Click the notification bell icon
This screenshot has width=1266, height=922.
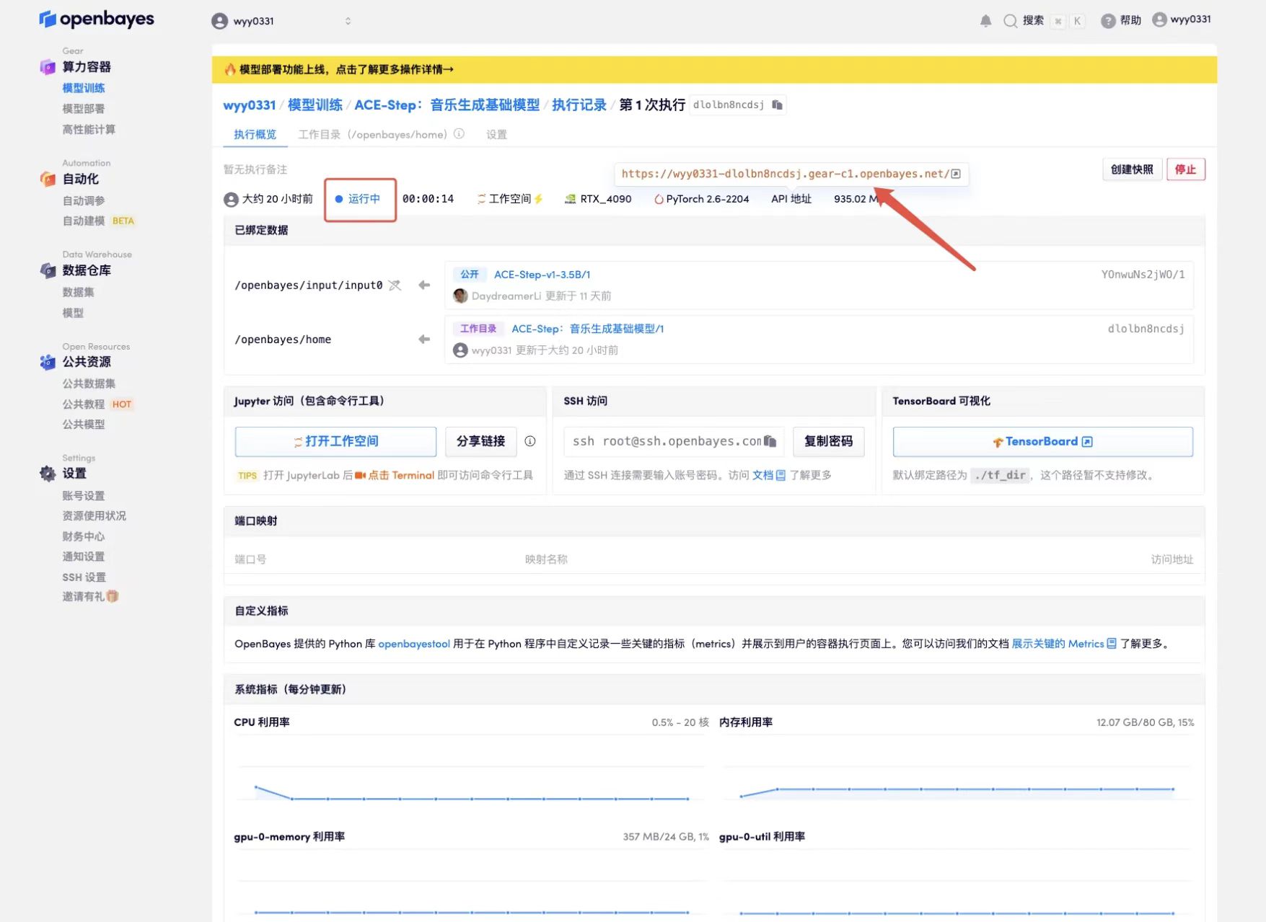(x=985, y=21)
